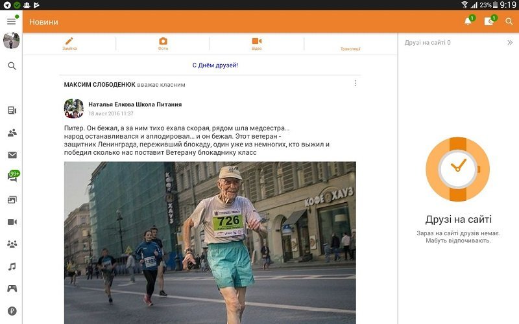
Task: Open post options three-dot menu
Action: tap(355, 84)
